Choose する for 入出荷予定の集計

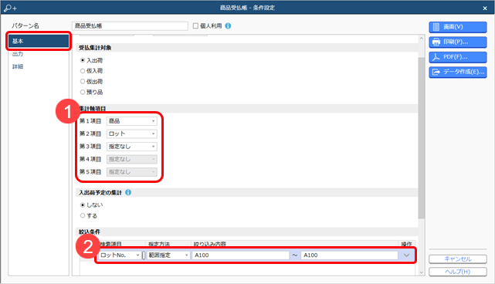coord(83,215)
